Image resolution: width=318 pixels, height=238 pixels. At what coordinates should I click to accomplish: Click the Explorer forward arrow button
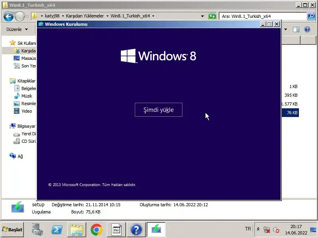(x=19, y=16)
